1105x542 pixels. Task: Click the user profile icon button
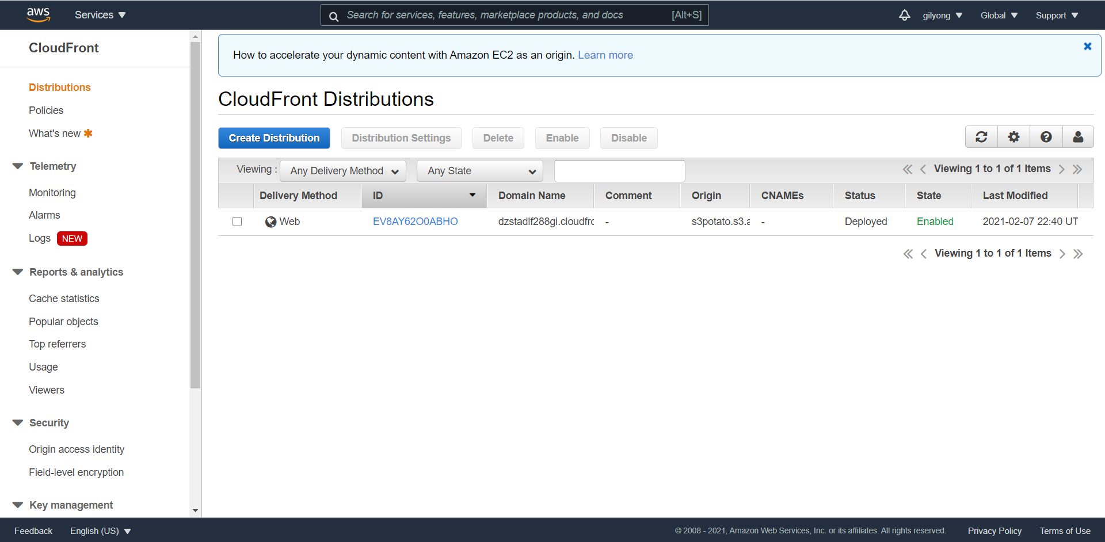tap(1078, 137)
